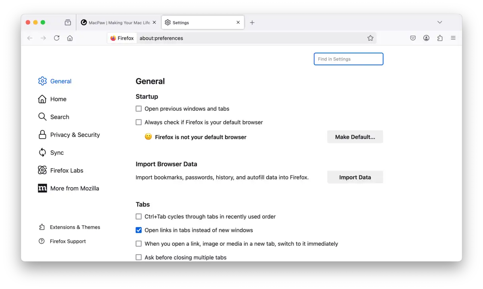Enable Ctrl+Tab cycles through tabs option

point(139,216)
